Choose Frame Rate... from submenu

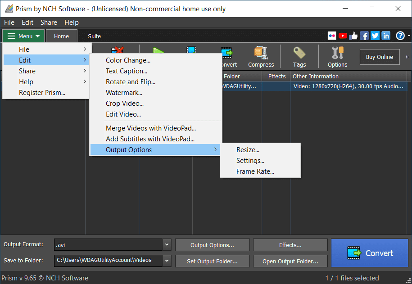[260, 171]
